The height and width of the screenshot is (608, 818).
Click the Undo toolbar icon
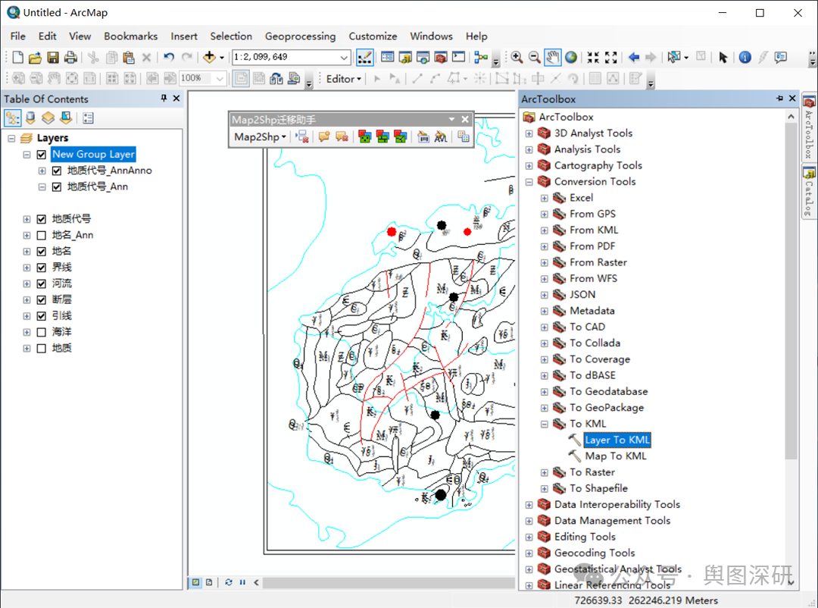point(169,57)
